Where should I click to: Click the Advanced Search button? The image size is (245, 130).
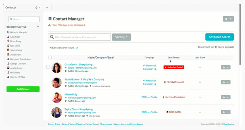tap(220, 37)
